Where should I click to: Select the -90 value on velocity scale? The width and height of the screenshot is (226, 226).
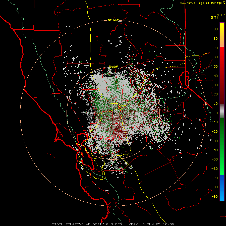click(215, 197)
